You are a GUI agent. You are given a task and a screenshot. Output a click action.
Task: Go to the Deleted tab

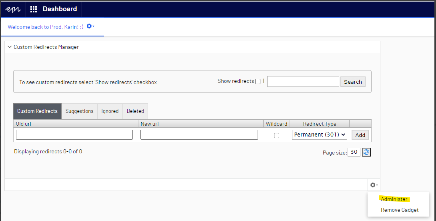pos(135,111)
